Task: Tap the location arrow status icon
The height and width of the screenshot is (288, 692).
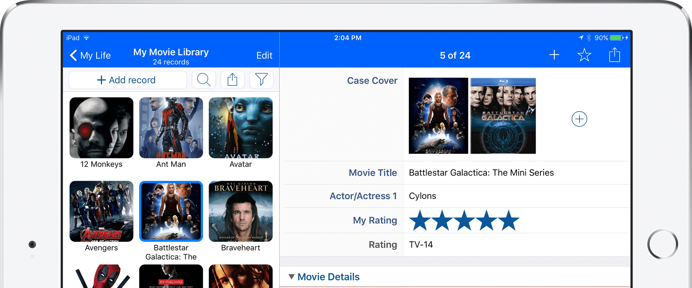Action: [581, 38]
